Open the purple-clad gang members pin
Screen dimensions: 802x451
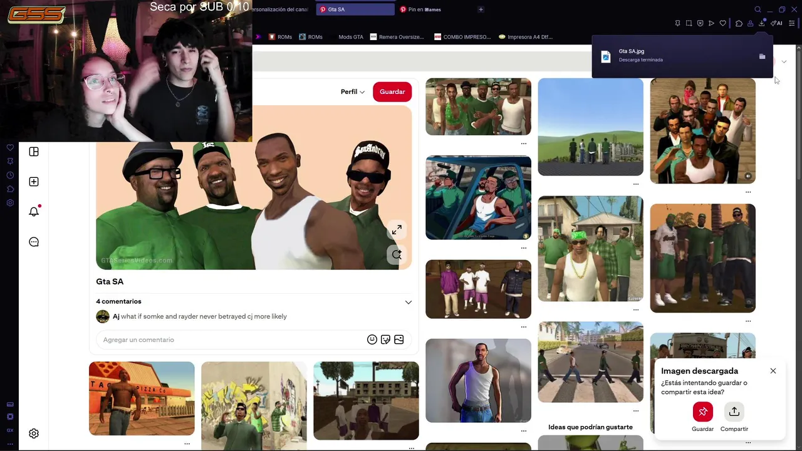[x=478, y=289]
